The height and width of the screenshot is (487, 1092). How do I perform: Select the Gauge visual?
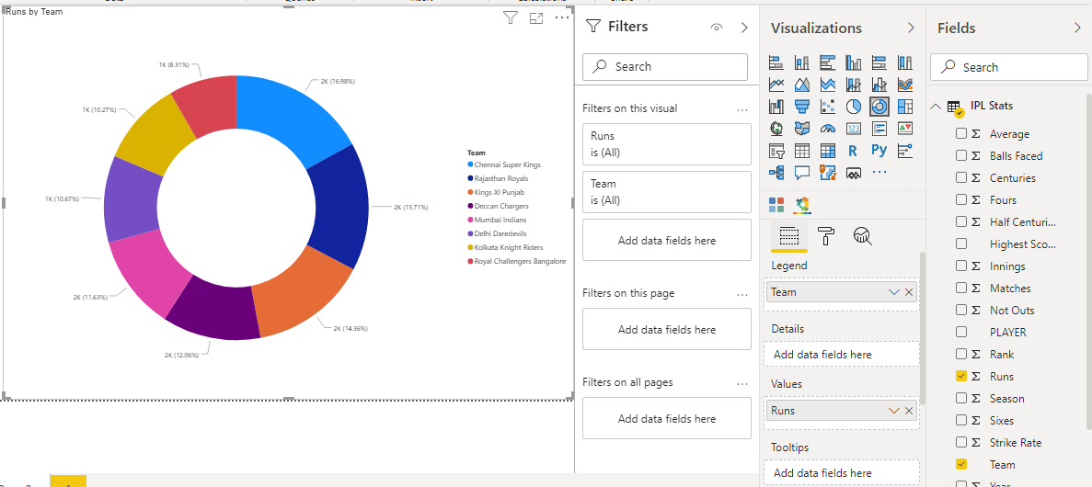(x=828, y=128)
